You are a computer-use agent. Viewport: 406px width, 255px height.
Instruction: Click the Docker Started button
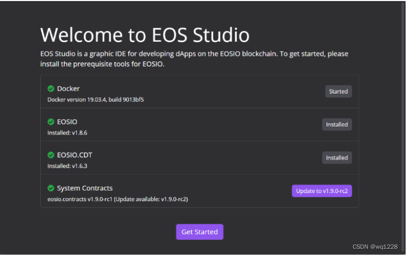338,92
